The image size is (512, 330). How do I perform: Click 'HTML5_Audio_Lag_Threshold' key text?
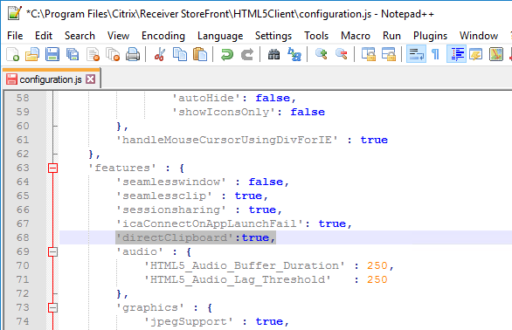pyautogui.click(x=238, y=279)
